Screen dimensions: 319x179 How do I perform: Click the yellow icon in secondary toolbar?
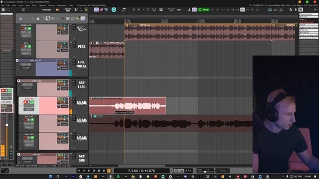(78, 18)
